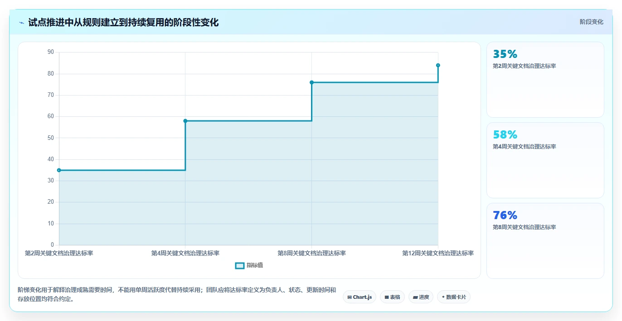Click the card caption 第4周关键文档治理达标率
Screen dimensions: 622x321
tap(525, 147)
